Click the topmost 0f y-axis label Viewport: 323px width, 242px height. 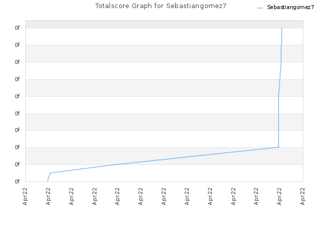17,28
